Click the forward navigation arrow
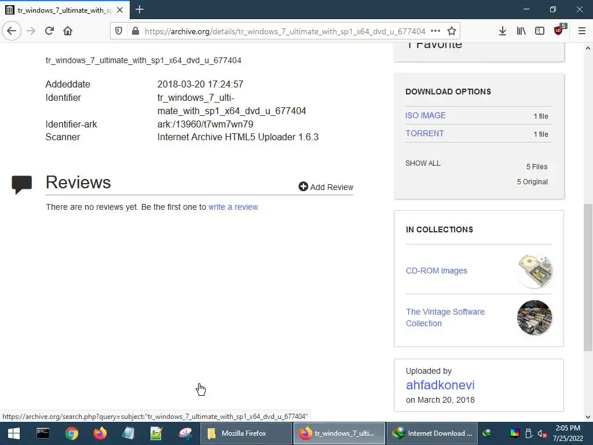The height and width of the screenshot is (445, 593). coord(31,31)
